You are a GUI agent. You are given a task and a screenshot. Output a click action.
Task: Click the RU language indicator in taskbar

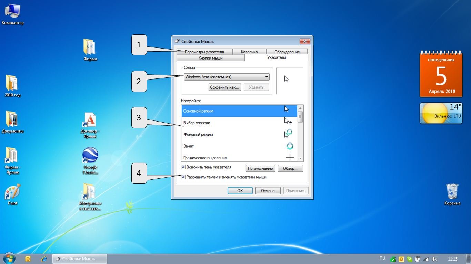pyautogui.click(x=382, y=258)
